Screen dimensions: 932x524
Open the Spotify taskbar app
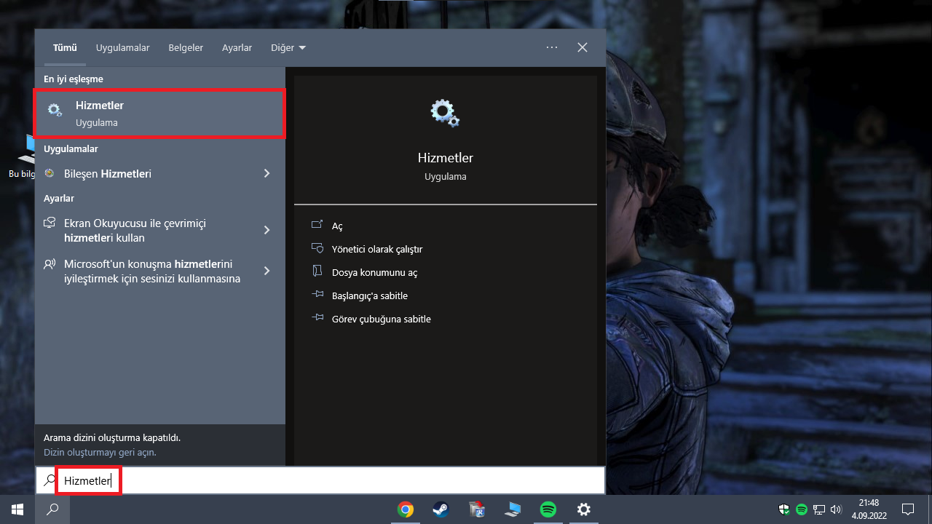(x=548, y=509)
